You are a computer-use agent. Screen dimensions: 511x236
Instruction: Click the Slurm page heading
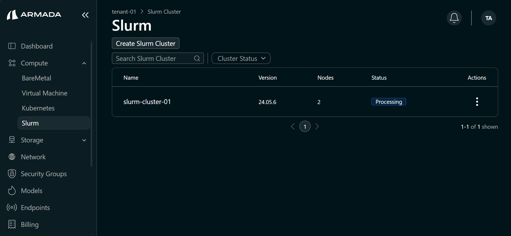tap(132, 25)
